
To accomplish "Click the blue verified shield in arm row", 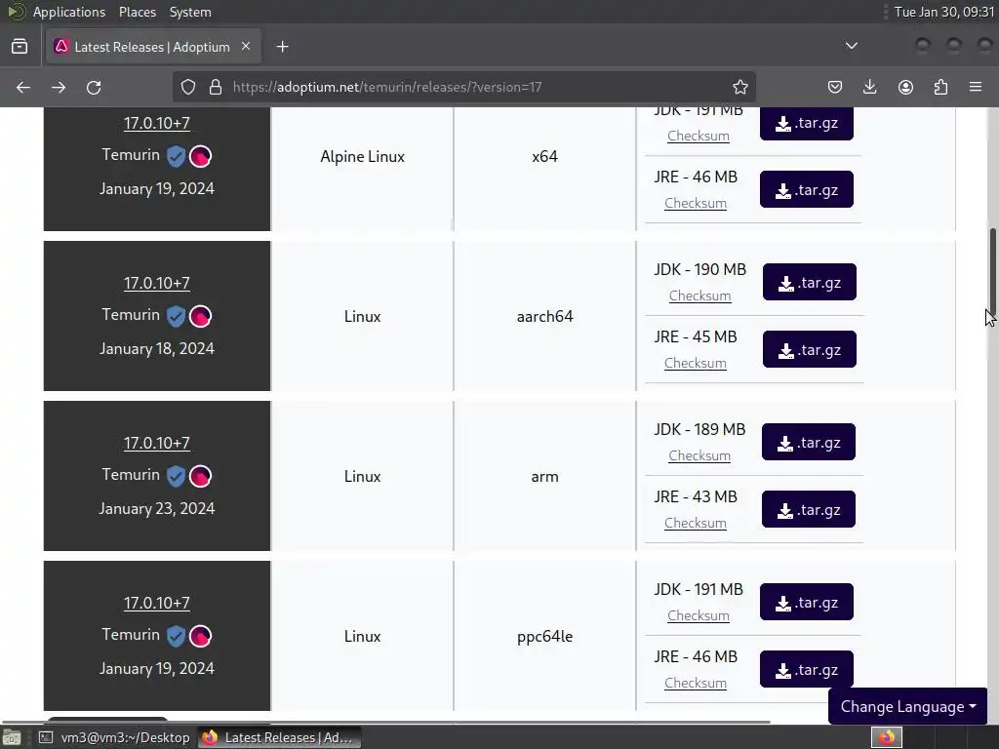I will coord(176,476).
